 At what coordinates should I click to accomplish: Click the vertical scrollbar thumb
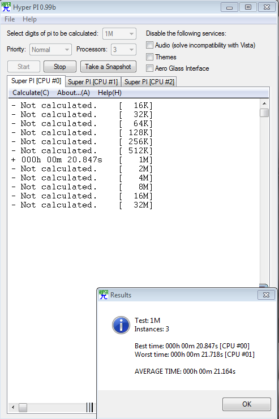[x=264, y=113]
